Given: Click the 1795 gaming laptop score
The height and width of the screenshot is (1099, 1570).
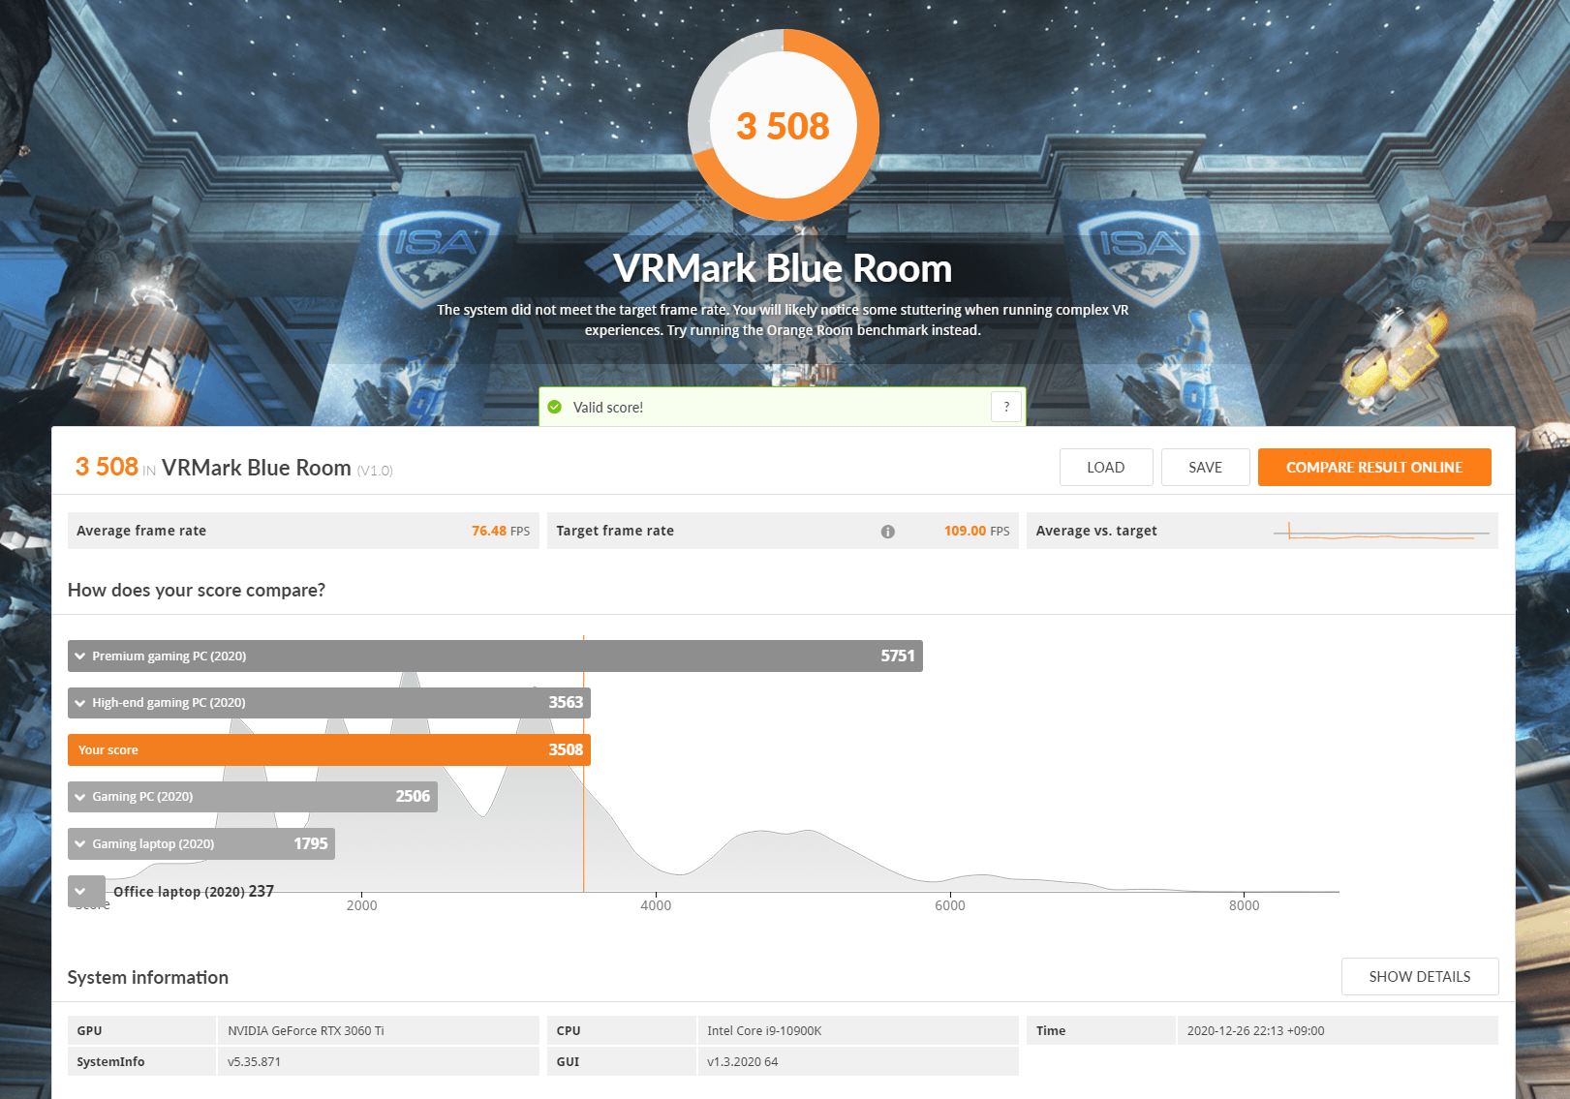Looking at the screenshot, I should coord(311,843).
